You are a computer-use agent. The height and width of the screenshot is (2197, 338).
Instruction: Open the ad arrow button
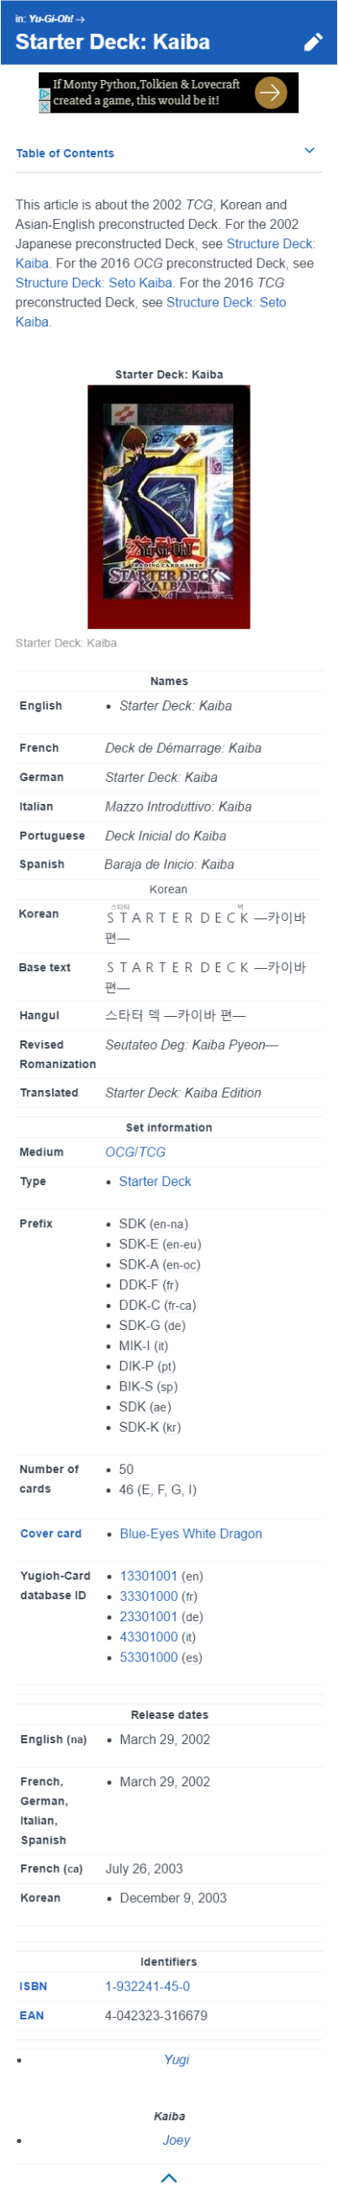(x=271, y=92)
